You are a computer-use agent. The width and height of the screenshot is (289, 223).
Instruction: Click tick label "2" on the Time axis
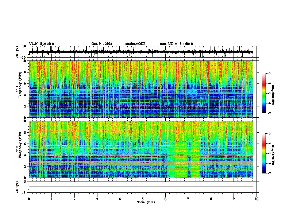(x=74, y=199)
